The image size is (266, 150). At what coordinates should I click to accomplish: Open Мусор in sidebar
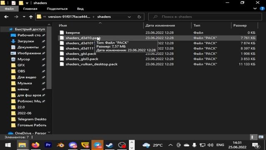pyautogui.click(x=24, y=59)
